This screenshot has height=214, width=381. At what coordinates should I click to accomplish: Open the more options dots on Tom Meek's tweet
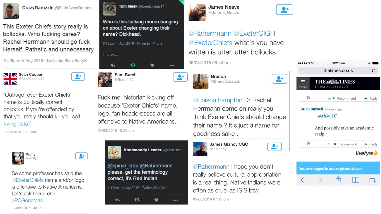pyautogui.click(x=172, y=65)
